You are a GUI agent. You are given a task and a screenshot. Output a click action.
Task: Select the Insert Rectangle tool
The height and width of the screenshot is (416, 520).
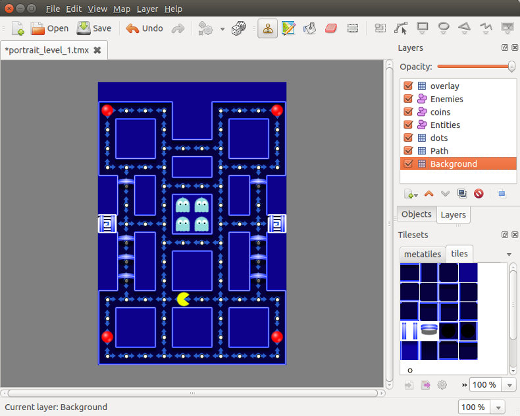[422, 28]
